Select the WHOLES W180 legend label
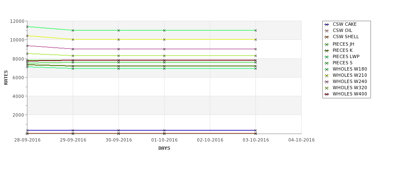The width and height of the screenshot is (405, 178). tap(350, 69)
